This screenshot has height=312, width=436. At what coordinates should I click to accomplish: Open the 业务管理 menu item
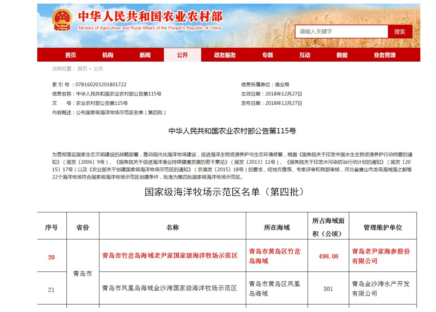(x=385, y=55)
